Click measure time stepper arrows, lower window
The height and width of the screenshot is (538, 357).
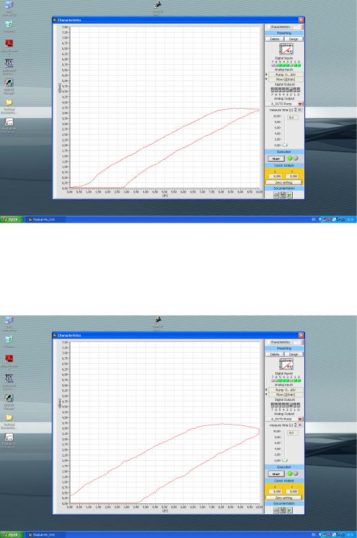coord(296,425)
